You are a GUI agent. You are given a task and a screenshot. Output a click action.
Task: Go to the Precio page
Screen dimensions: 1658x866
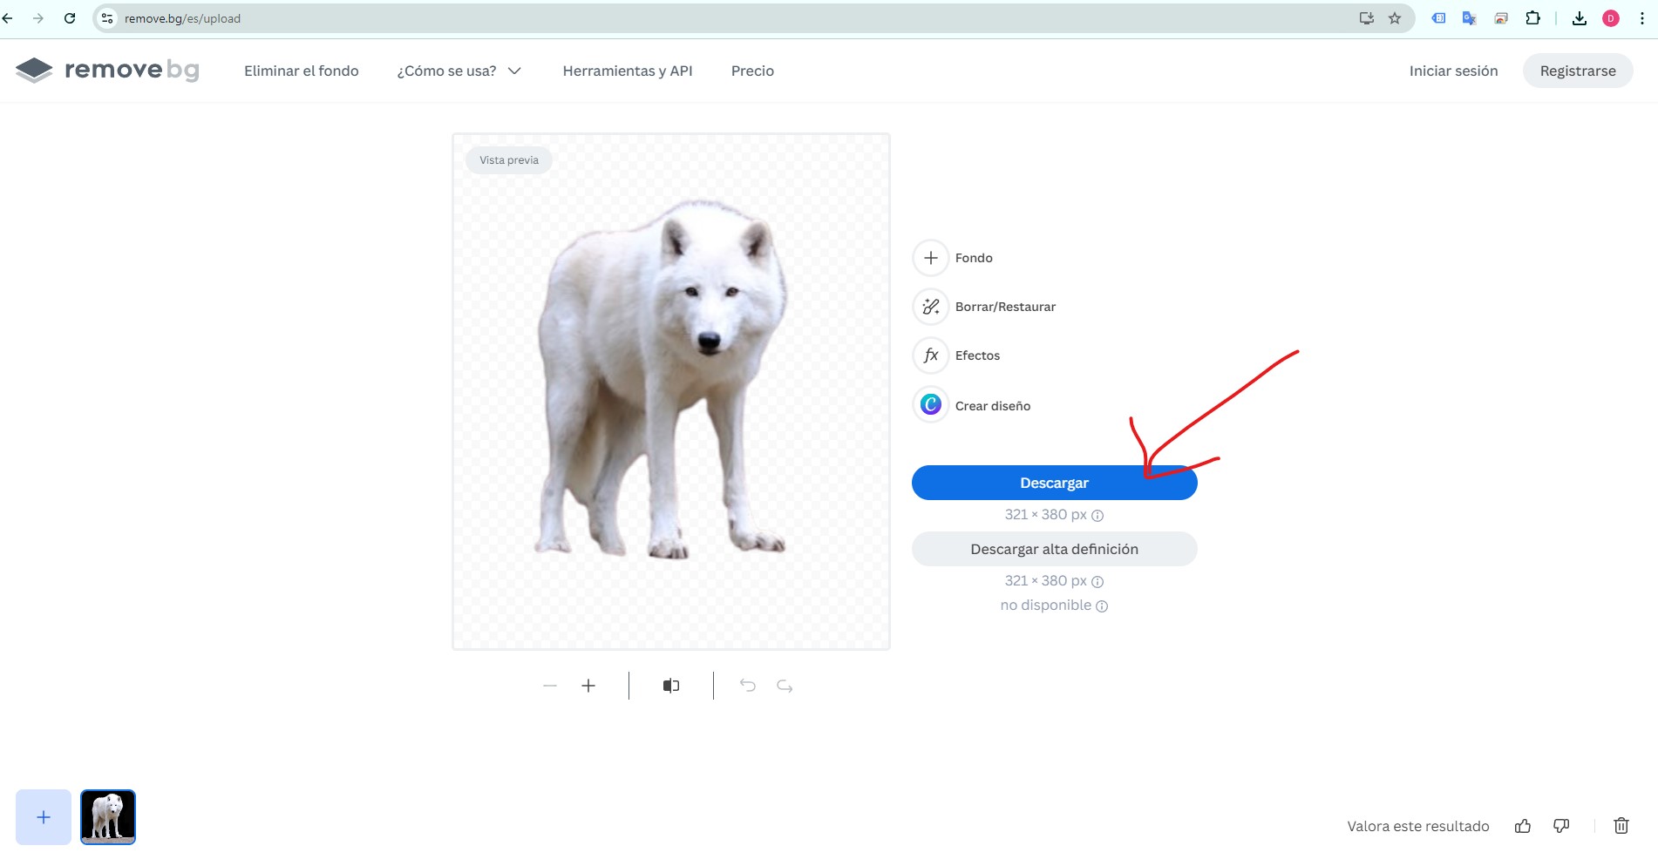(x=752, y=71)
